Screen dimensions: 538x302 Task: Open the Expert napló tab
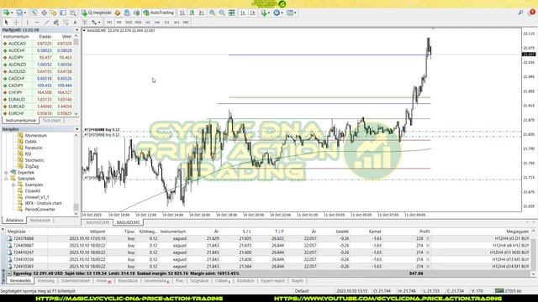(272, 281)
